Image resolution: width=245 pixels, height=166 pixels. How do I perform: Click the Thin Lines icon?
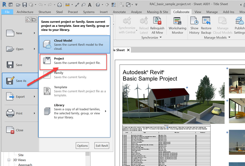114,5
